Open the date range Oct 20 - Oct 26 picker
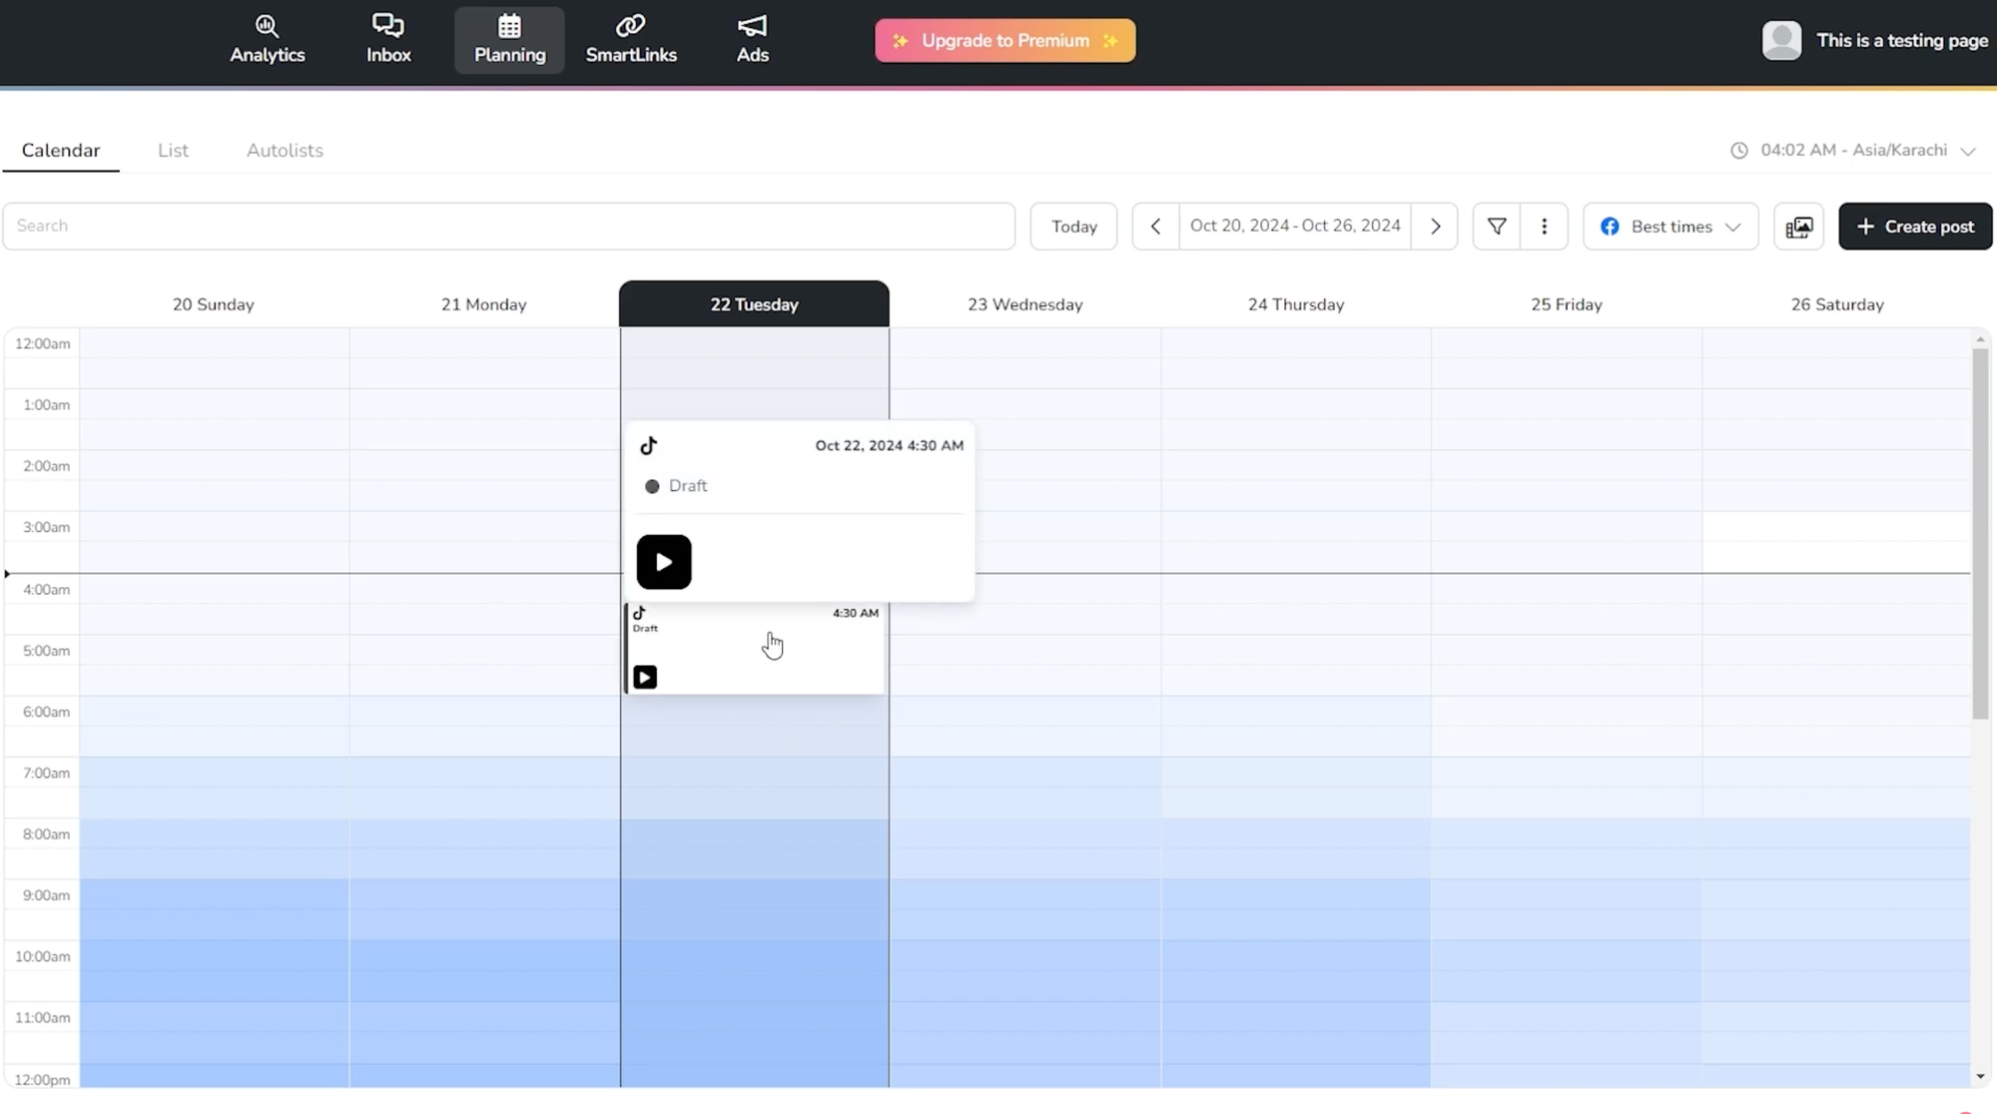This screenshot has height=1114, width=1997. [1294, 227]
